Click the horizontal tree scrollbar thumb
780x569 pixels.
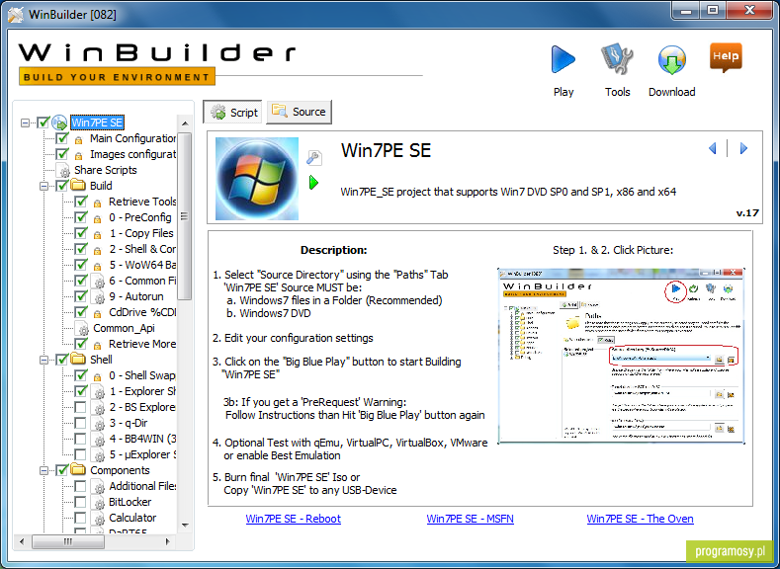coord(68,541)
